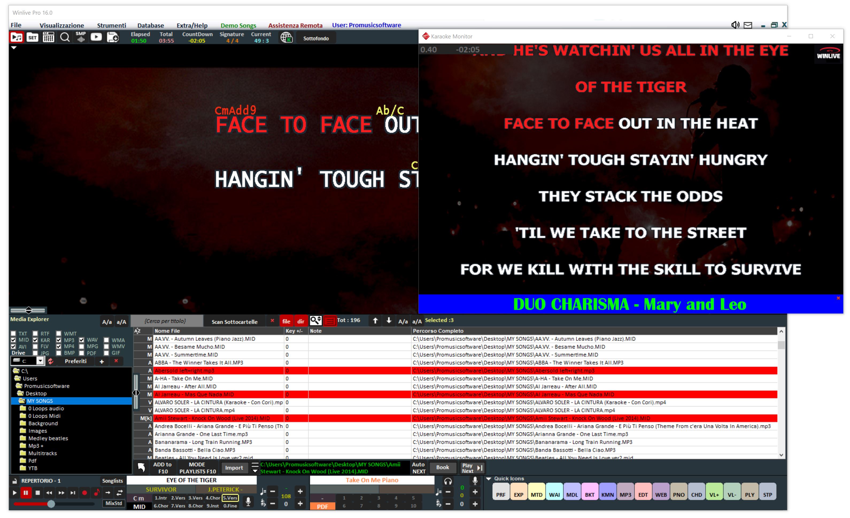Open the SMP sampler icon
The image size is (850, 518).
pos(80,37)
